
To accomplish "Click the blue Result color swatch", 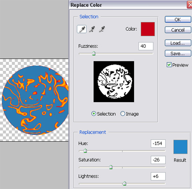I will (180, 147).
